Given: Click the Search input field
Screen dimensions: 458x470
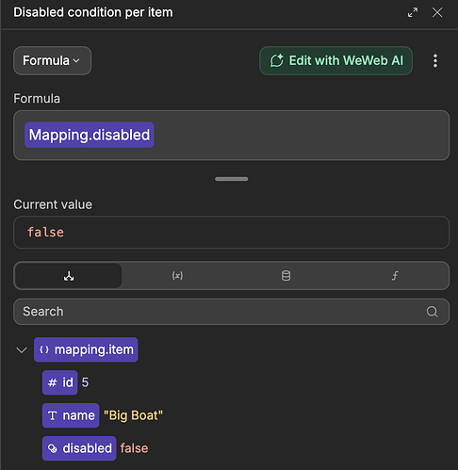Looking at the screenshot, I should click(x=232, y=312).
